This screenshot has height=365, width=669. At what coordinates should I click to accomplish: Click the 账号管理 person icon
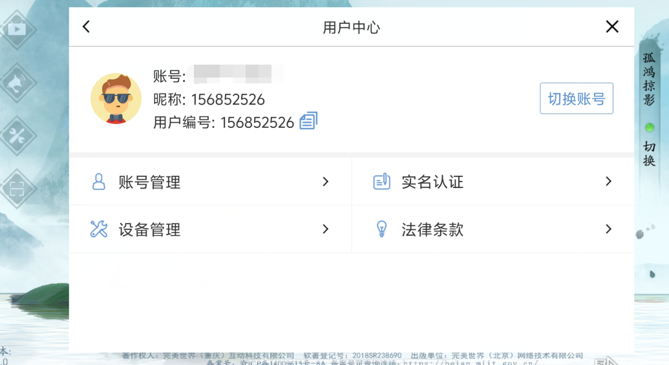[x=98, y=182]
